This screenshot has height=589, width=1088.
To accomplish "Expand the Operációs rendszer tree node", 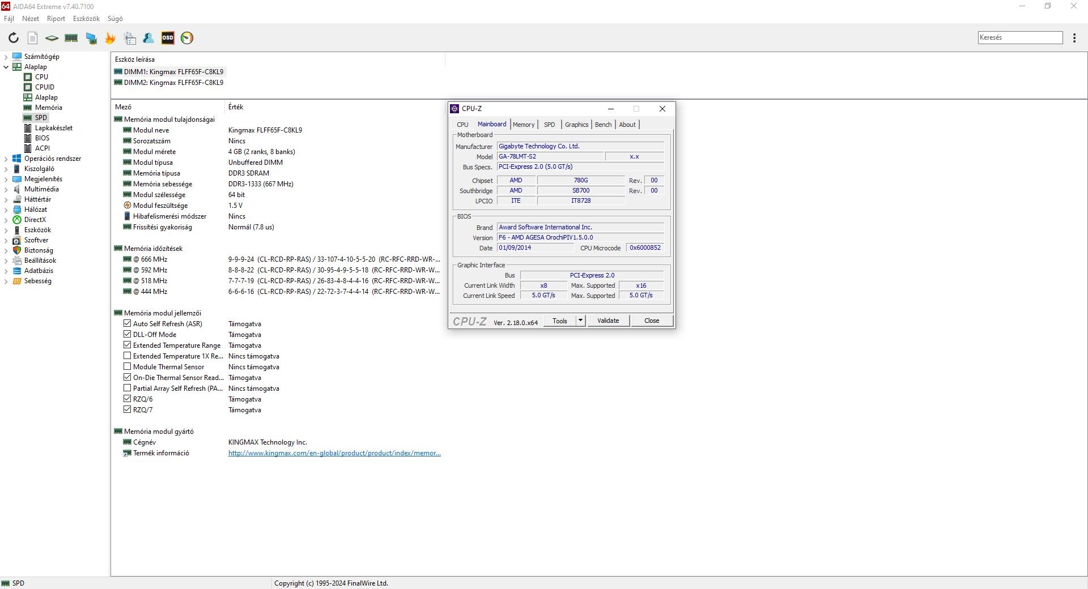I will (x=6, y=159).
